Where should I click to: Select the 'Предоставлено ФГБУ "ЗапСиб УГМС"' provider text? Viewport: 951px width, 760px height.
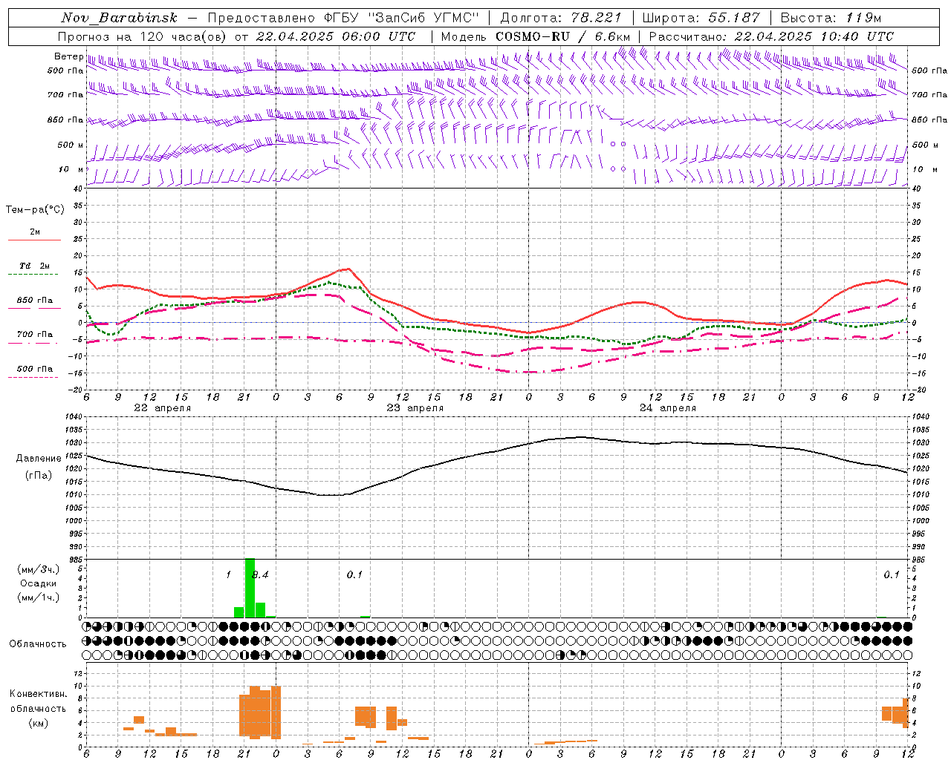[343, 18]
